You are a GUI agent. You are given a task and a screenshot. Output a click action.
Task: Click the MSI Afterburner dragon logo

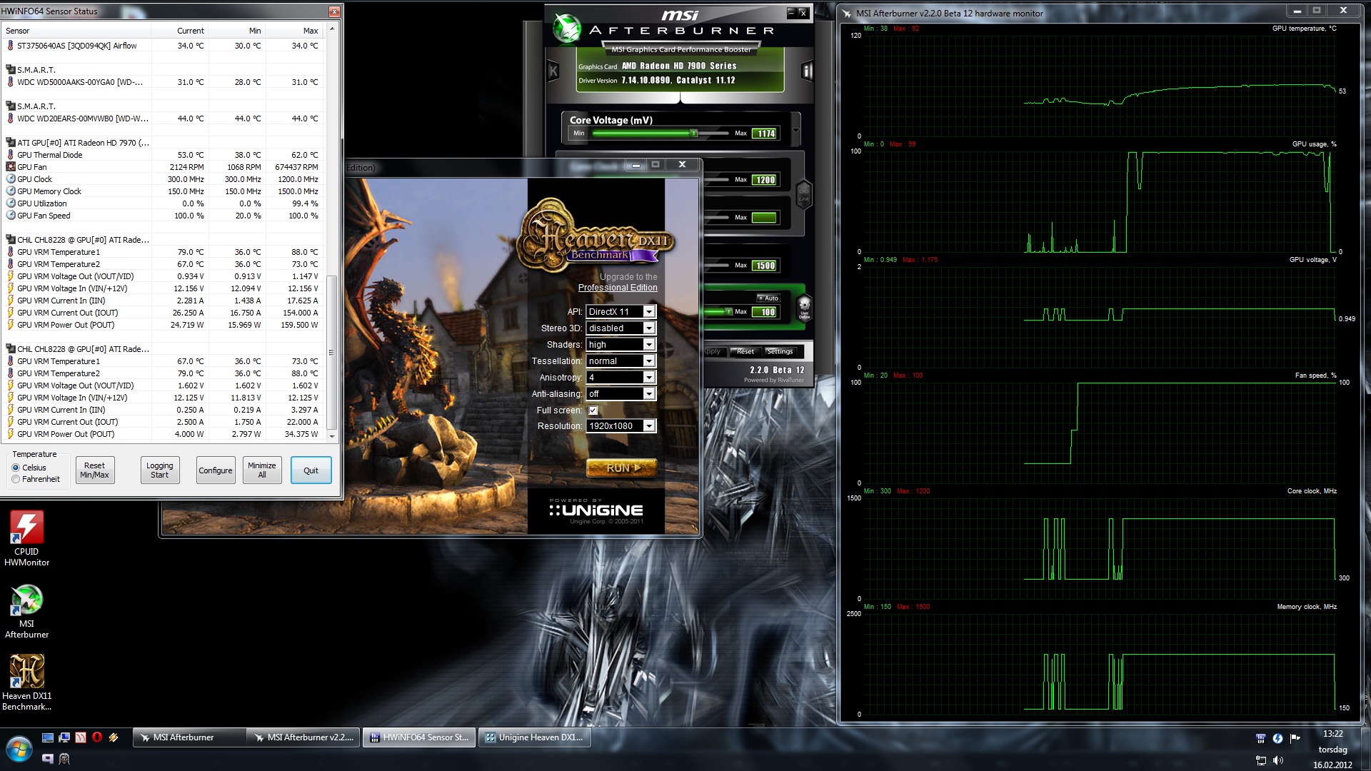coord(567,28)
